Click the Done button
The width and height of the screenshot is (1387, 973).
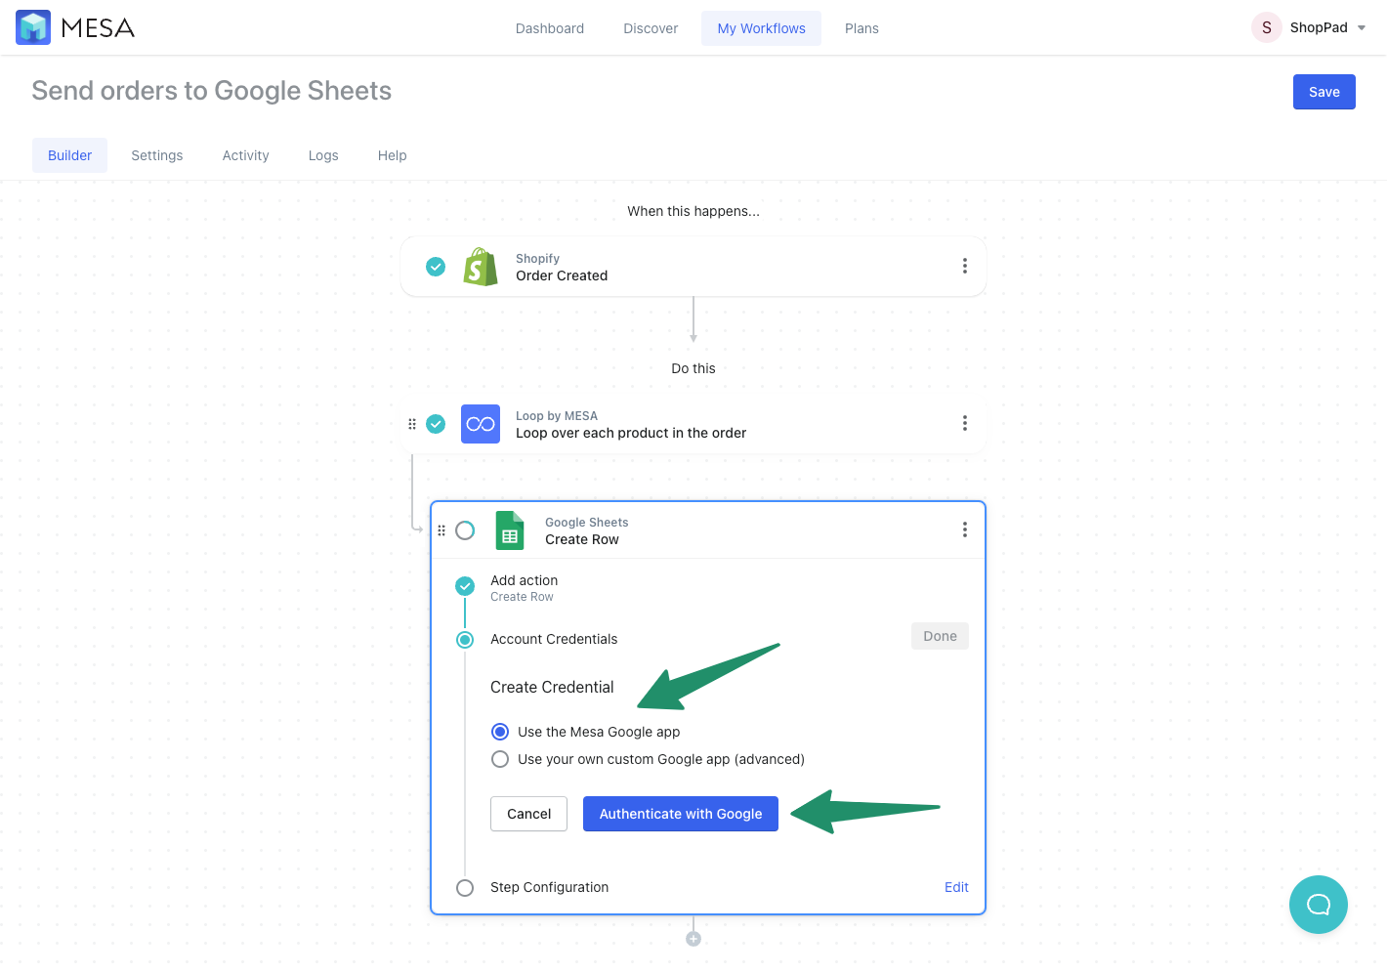pyautogui.click(x=940, y=636)
